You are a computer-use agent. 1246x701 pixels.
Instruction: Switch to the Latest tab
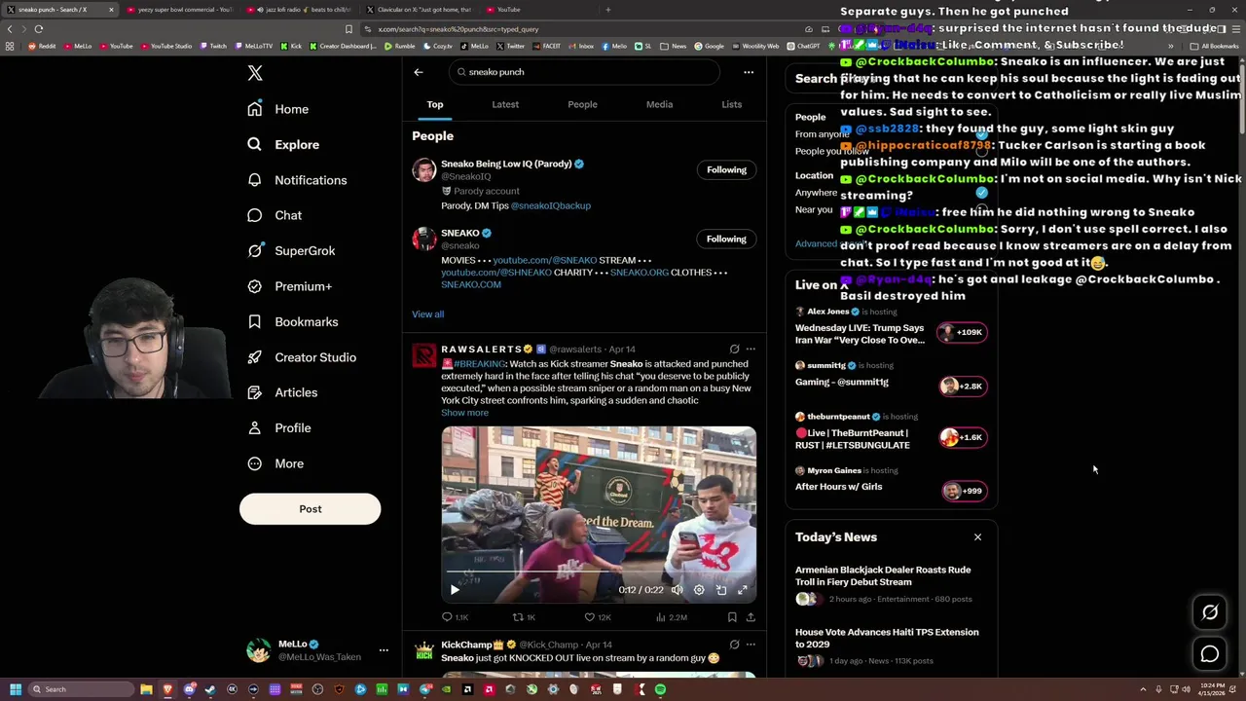tap(505, 104)
